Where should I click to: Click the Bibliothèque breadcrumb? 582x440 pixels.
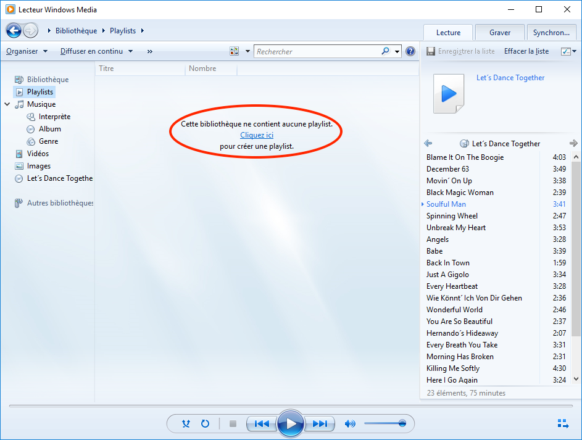point(76,31)
